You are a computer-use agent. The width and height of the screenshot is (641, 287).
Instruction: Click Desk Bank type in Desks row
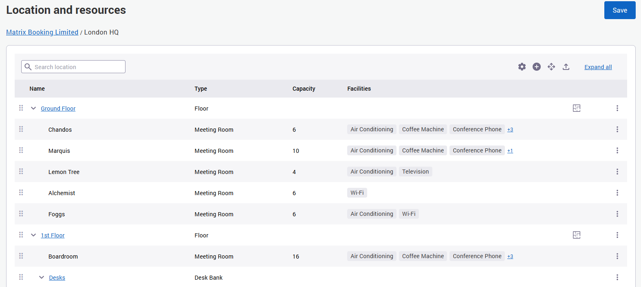coord(209,278)
